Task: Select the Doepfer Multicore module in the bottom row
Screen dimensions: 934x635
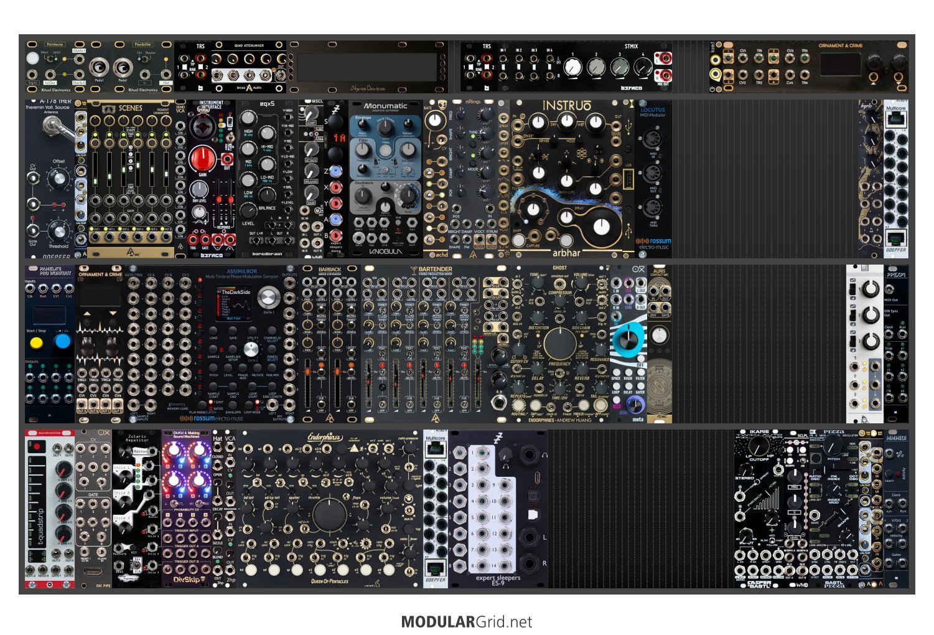Action: (436, 508)
